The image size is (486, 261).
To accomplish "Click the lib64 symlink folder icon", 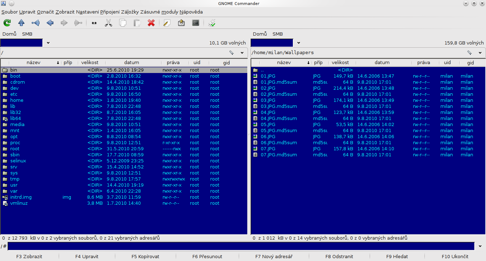I will (x=5, y=119).
